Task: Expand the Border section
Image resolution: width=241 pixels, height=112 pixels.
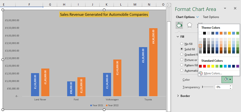Action: [x=178, y=96]
